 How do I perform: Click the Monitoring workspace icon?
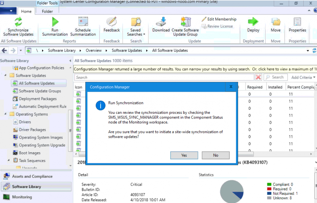[6, 197]
